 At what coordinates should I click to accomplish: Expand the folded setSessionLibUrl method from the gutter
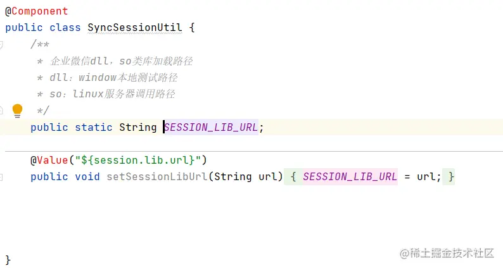coord(2,176)
